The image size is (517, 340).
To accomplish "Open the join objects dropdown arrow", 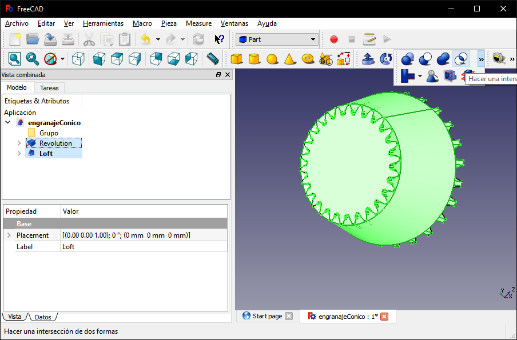I will pos(420,76).
